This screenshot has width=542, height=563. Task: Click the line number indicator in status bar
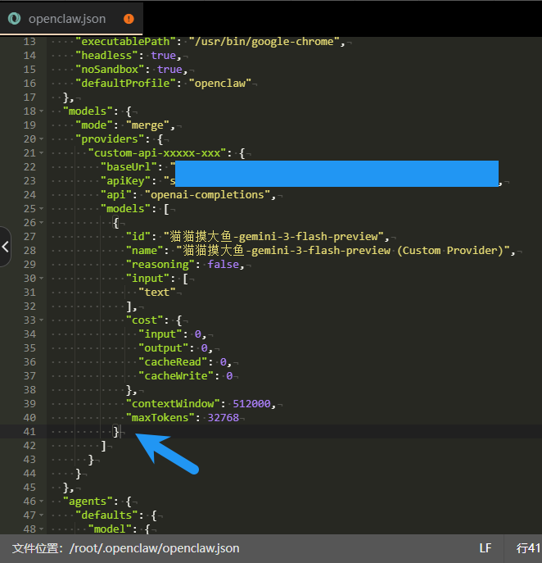(x=528, y=548)
